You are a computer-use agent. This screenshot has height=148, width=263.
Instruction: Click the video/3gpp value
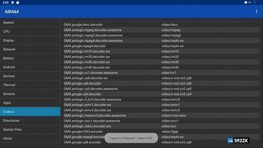170,132
